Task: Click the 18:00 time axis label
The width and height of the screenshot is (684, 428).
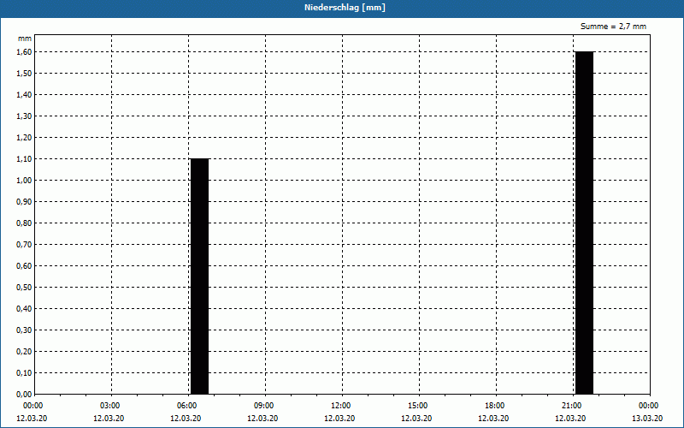Action: (x=495, y=406)
